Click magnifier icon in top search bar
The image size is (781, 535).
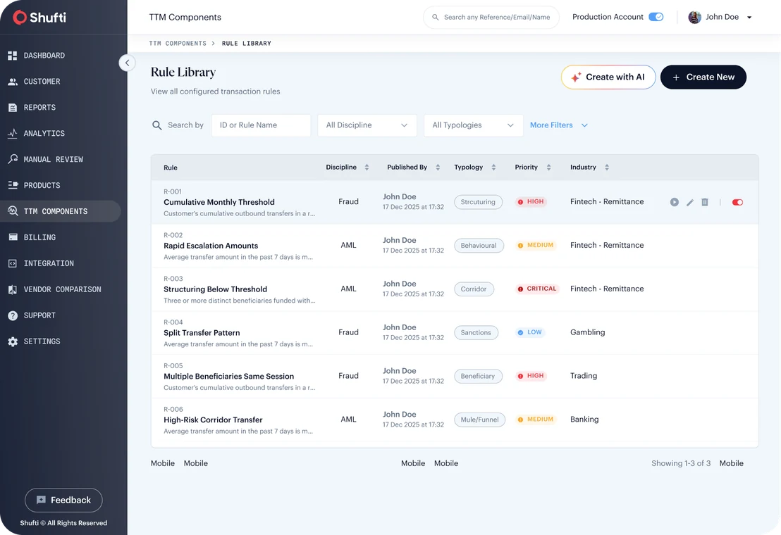coord(436,17)
